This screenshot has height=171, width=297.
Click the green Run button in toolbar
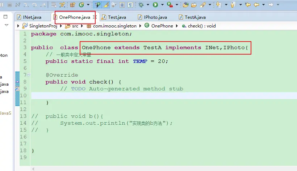(x=155, y=5)
